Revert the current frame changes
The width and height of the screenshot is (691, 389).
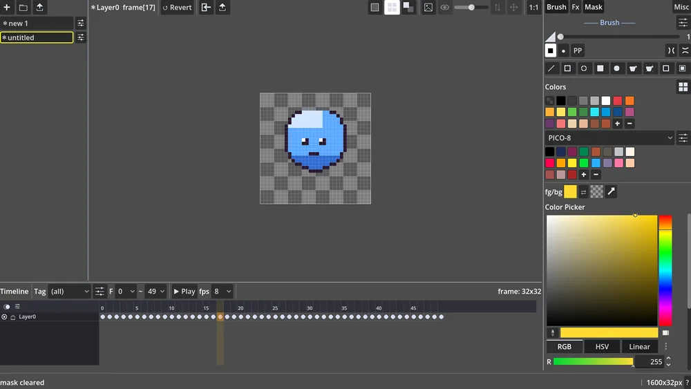(177, 7)
